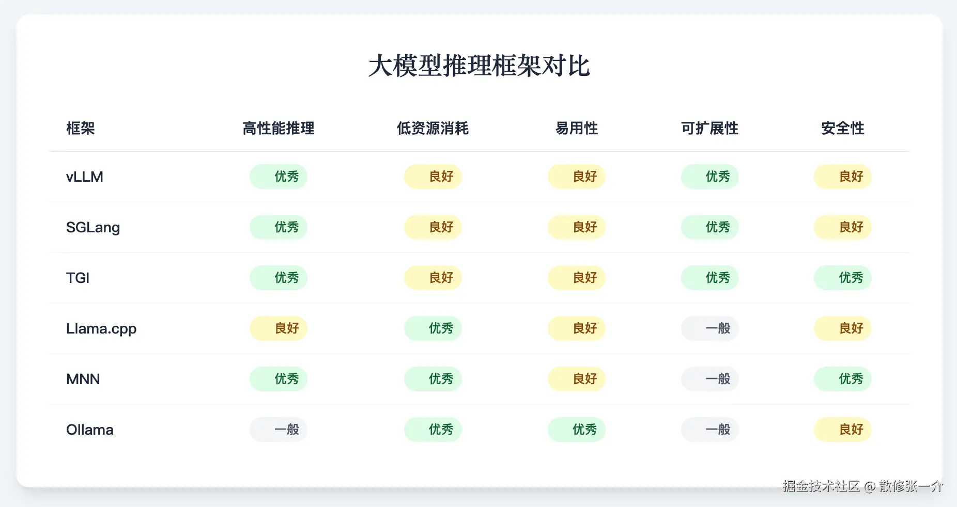Click the 低资源消耗 column header
This screenshot has height=507, width=957.
tap(433, 128)
